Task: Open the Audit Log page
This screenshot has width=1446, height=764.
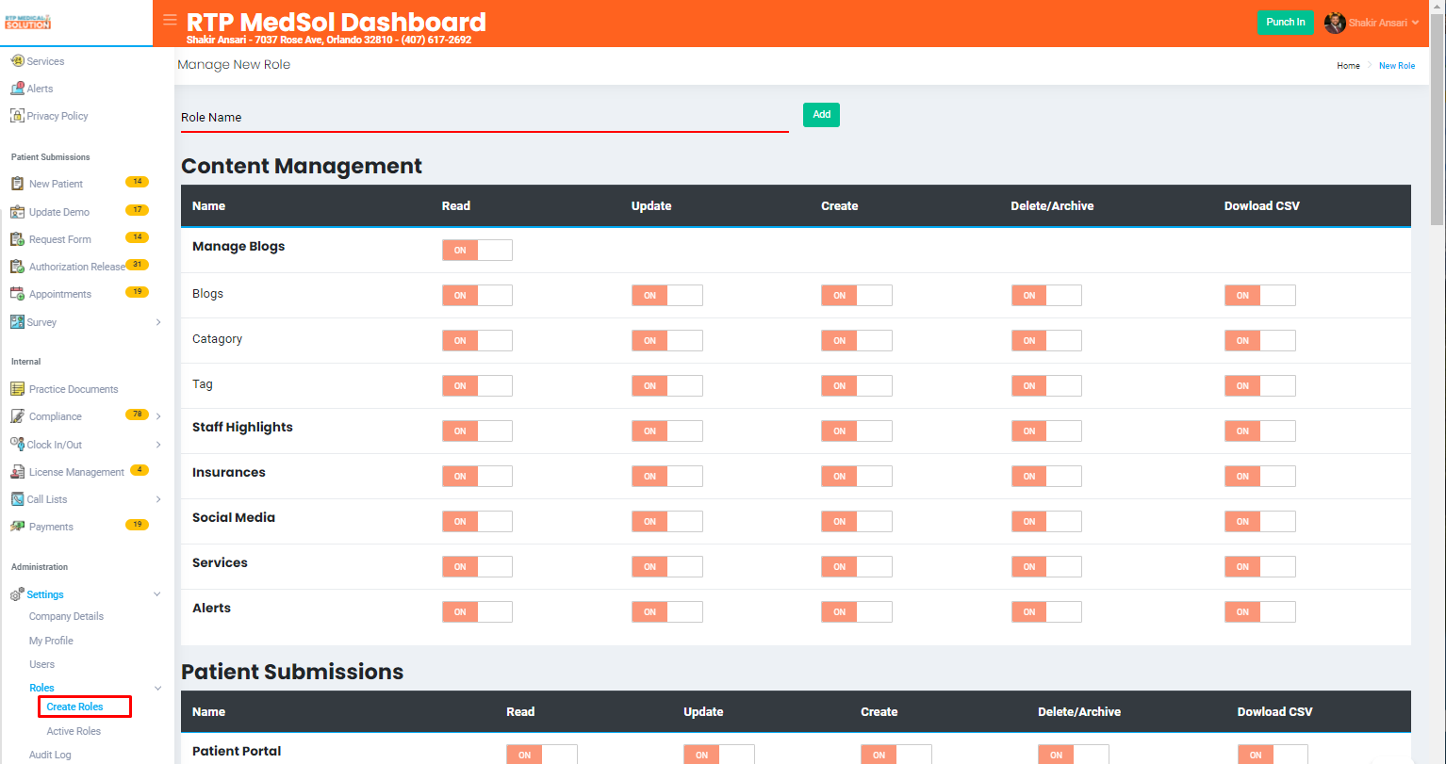Action: click(50, 755)
